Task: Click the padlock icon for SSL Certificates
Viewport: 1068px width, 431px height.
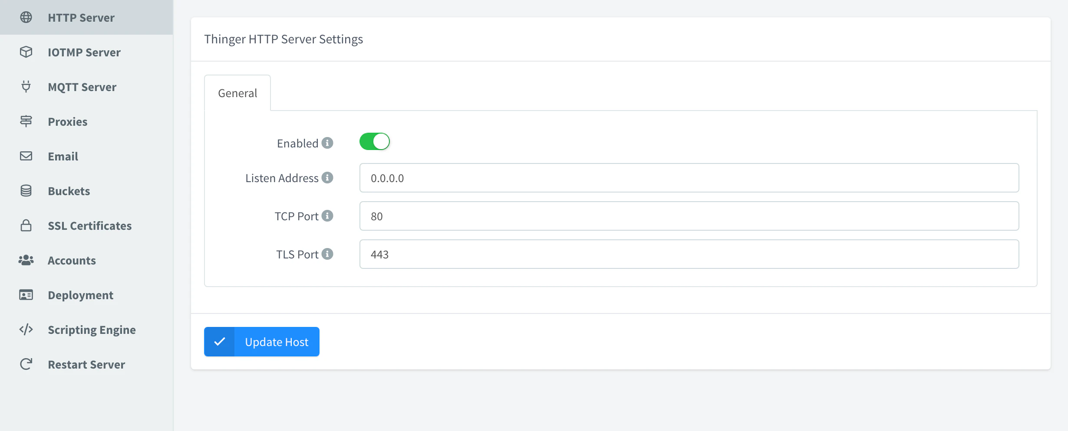Action: 26,225
